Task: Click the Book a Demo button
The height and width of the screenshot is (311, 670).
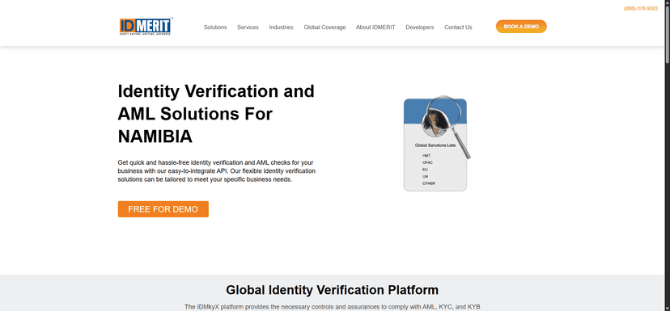Action: click(521, 27)
